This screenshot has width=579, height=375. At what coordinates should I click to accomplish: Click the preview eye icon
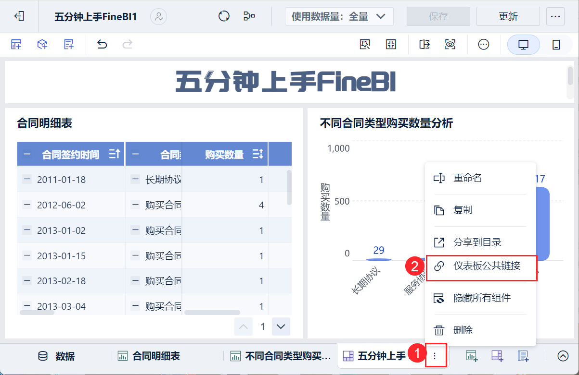(x=450, y=45)
